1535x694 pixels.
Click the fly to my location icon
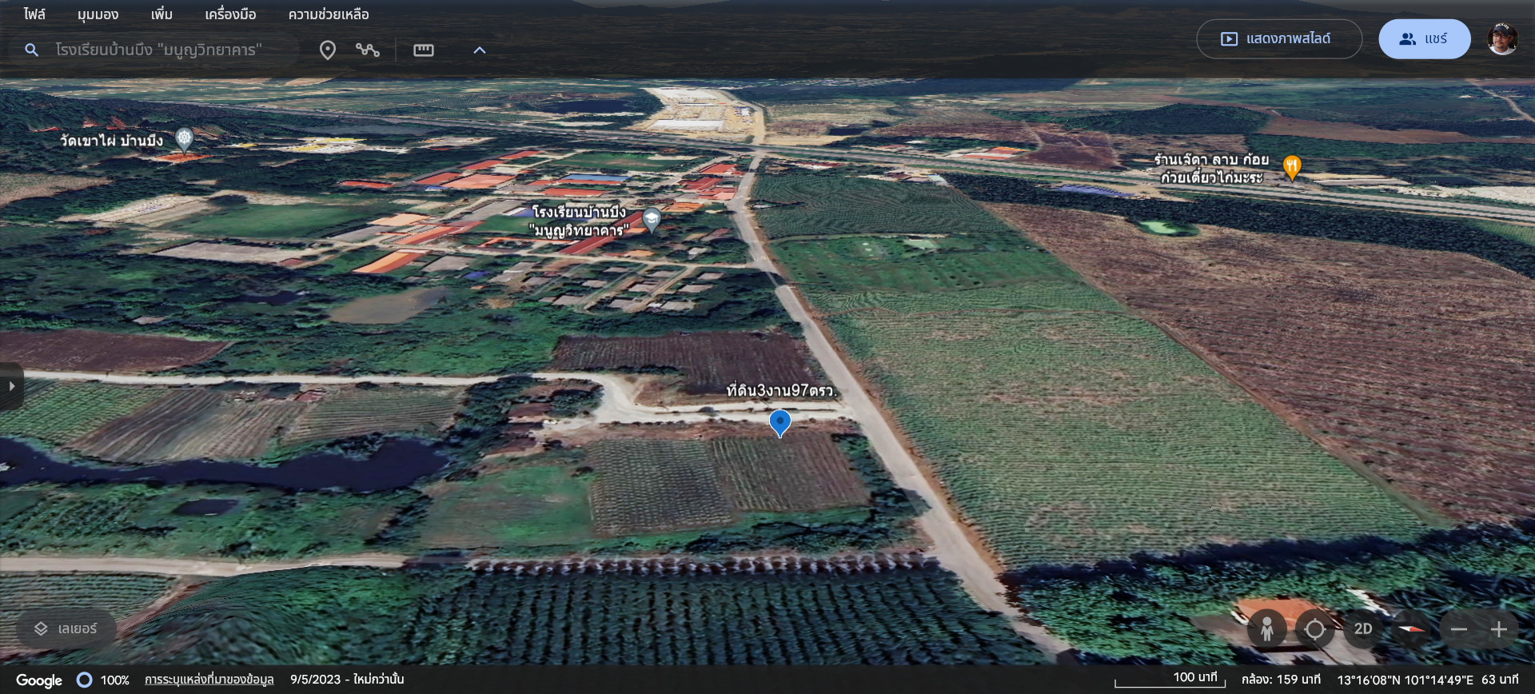coord(1314,629)
